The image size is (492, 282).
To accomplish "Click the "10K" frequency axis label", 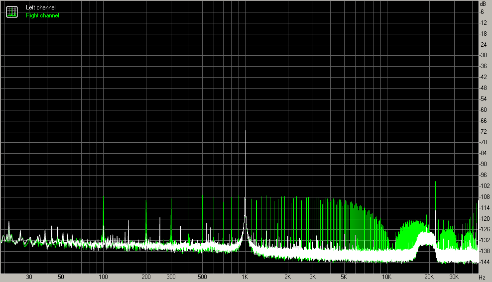I will 386,277.
